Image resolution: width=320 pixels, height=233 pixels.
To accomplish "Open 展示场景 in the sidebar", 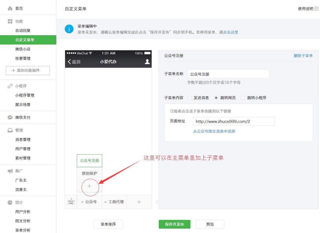I will [x=23, y=105].
